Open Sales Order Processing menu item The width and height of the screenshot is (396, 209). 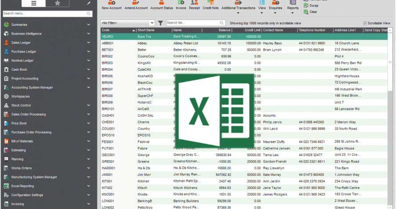coord(28,114)
